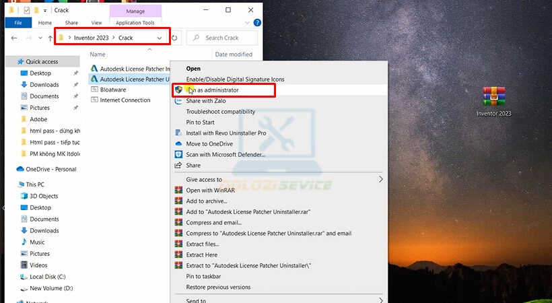Click Inventor 2023 in the breadcrumb path
Image resolution: width=552 pixels, height=303 pixels.
[92, 38]
